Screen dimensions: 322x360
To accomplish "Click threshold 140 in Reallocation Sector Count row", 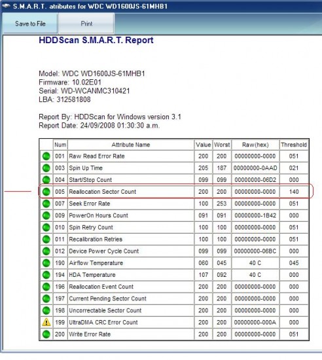I will click(294, 192).
